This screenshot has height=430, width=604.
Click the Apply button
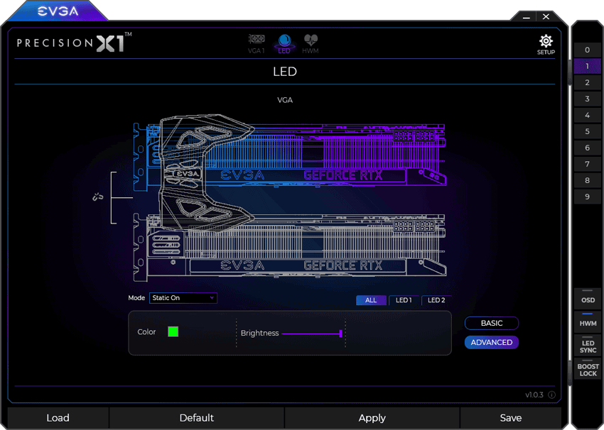372,418
